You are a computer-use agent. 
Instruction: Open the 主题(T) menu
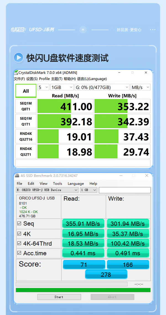tap(57, 79)
